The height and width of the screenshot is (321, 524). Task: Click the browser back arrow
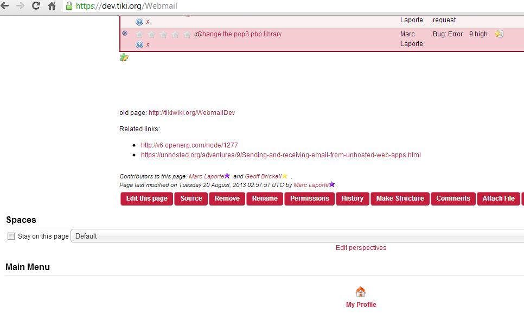(5, 5)
